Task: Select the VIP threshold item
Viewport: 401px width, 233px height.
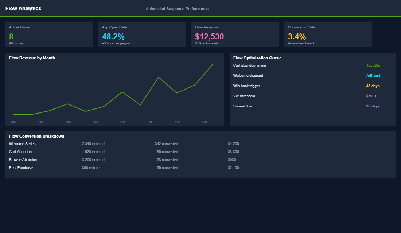Action: click(x=244, y=96)
